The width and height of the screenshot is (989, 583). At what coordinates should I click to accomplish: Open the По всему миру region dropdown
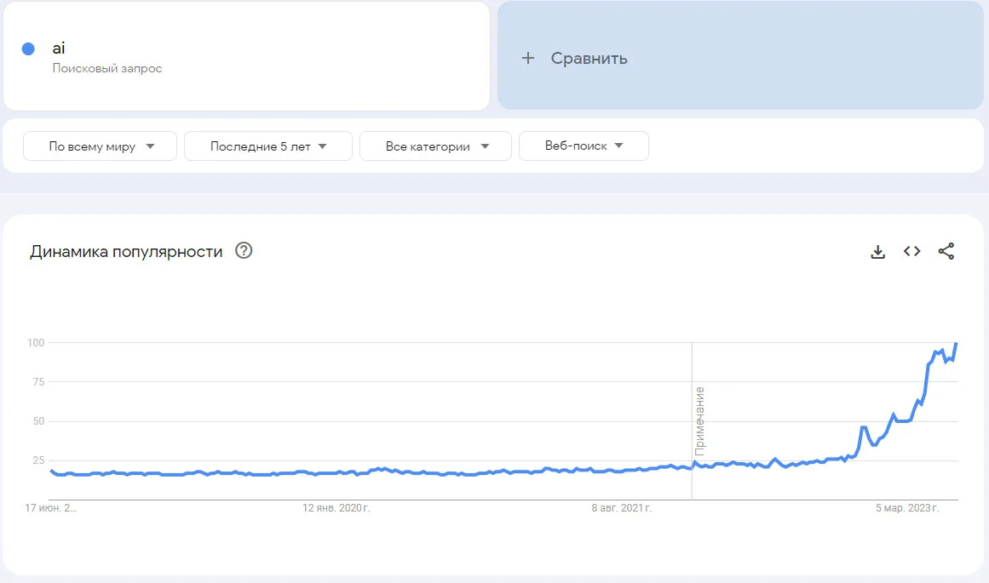[100, 146]
